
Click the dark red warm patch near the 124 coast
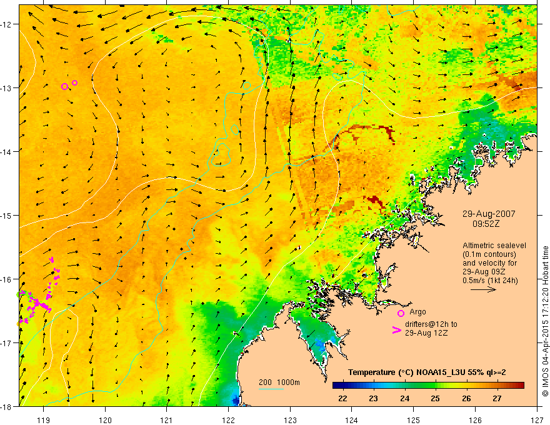[x=374, y=201]
